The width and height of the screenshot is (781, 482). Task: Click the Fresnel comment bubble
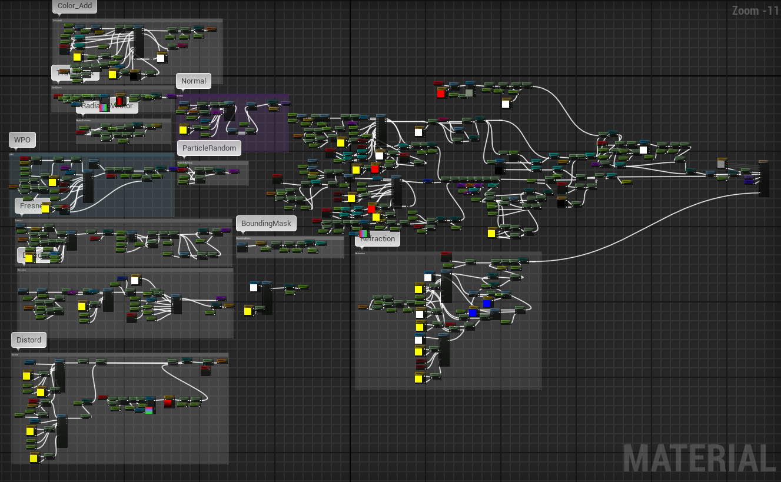coord(31,206)
